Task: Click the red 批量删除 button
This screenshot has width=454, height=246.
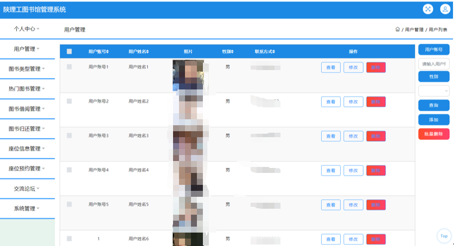Action: (434, 134)
